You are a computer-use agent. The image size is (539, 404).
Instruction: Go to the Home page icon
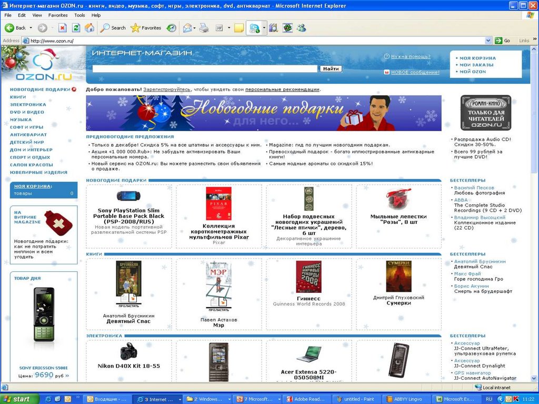point(89,28)
